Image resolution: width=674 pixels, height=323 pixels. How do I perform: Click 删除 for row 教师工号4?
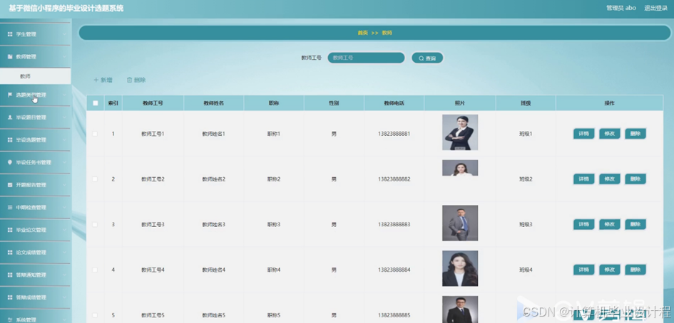(635, 270)
